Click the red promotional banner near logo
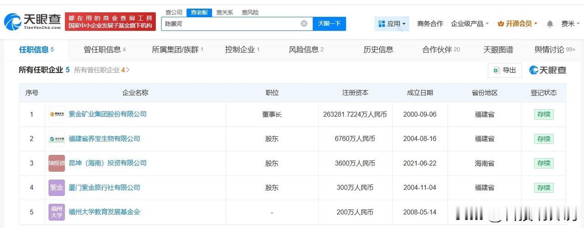 pos(110,21)
